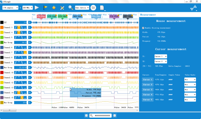Open the magnifier search tool
The width and height of the screenshot is (201, 119).
coord(71,8)
